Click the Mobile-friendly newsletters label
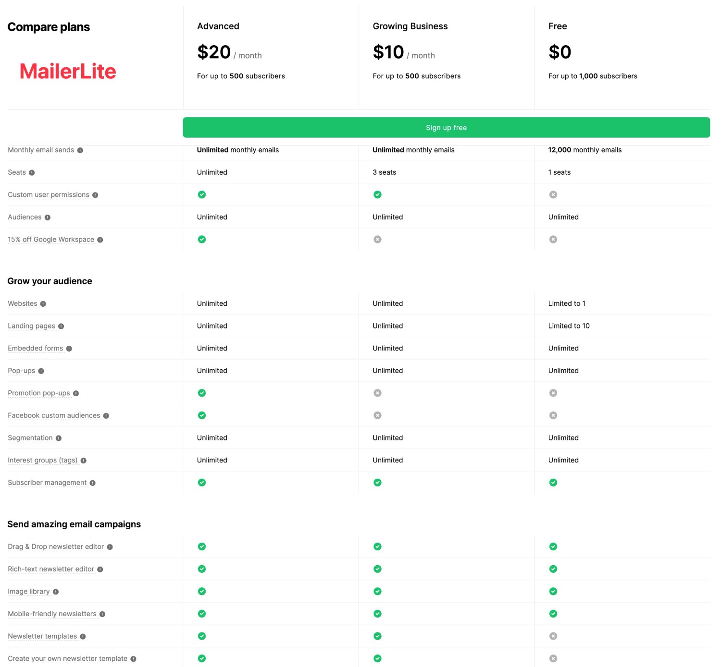The width and height of the screenshot is (721, 667). click(x=52, y=614)
